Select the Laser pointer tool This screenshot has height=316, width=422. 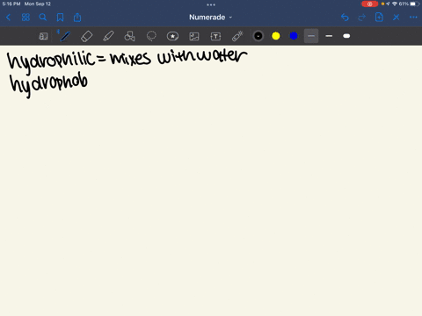click(237, 36)
